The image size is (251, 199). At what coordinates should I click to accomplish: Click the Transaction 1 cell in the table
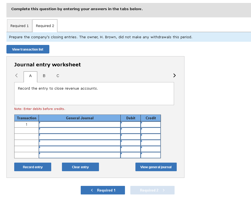pyautogui.click(x=26, y=124)
